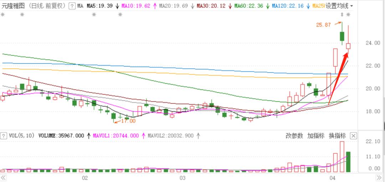Screen dimensions: 385x182
Task: Click 改参数 to edit indicator parameters
Action: coord(294,136)
